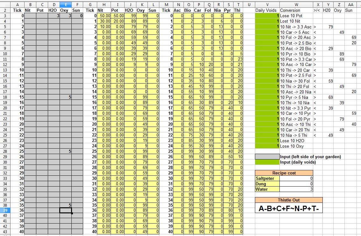
Task: Click the "A-B+C+F~N-P+T-" thistle result
Action: coord(289,208)
